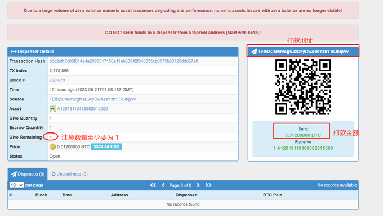Click the paper plane icon on Dispenses tab

pos(14,174)
